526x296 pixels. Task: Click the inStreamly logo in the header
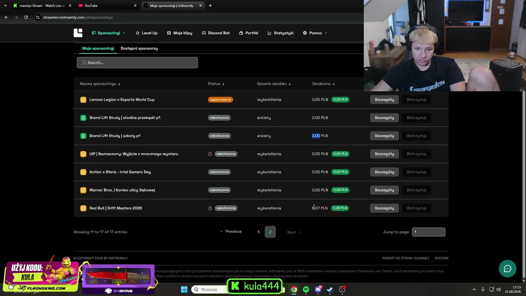coord(78,33)
